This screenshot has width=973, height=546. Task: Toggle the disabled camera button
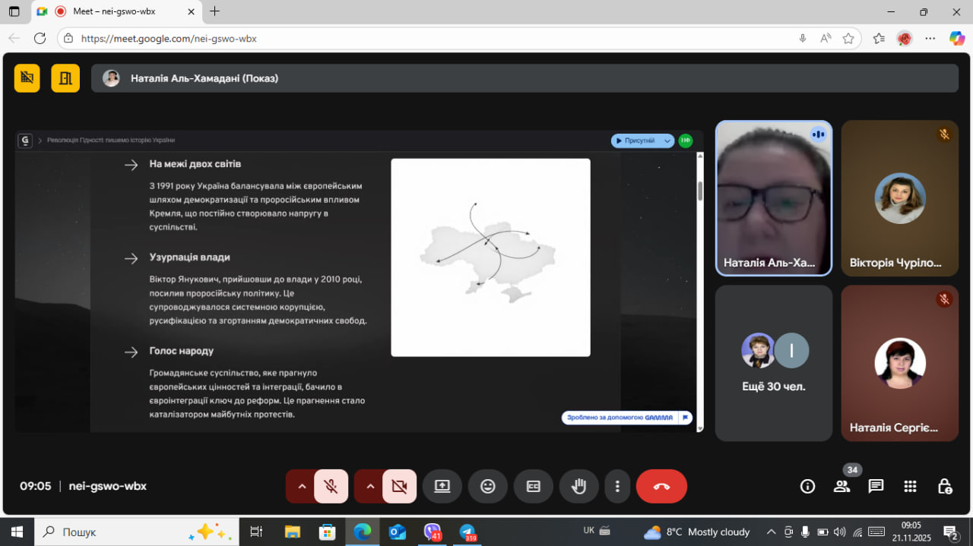click(399, 486)
